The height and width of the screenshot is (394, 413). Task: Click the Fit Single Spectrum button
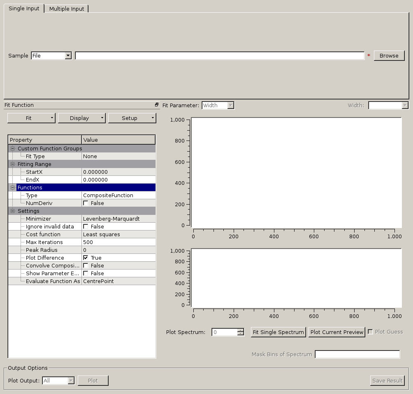tap(278, 332)
